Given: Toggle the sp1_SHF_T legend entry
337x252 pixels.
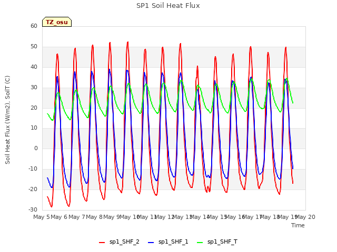Looking at the screenshot, I should [217, 242].
